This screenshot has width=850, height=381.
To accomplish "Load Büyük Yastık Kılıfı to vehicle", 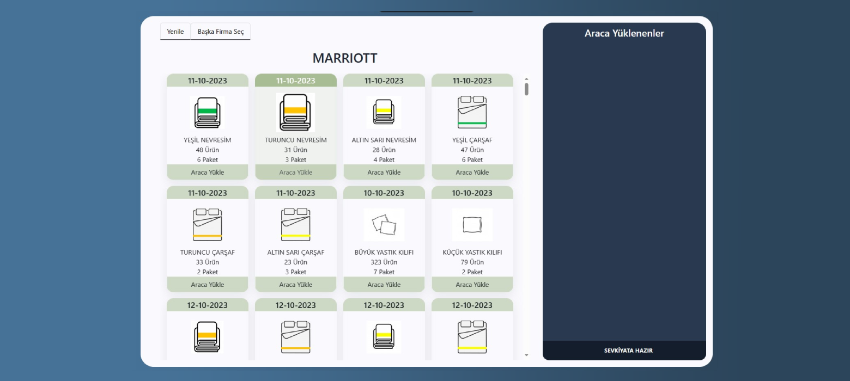I will pyautogui.click(x=384, y=284).
